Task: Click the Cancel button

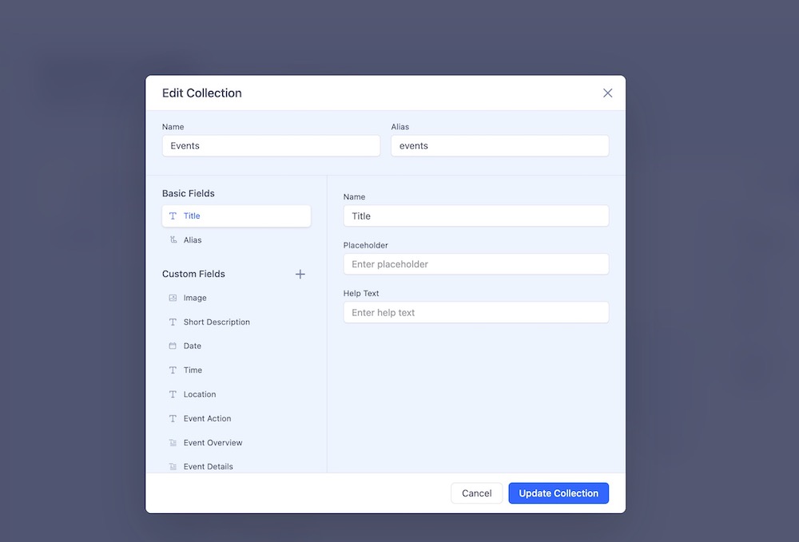Action: [x=476, y=493]
